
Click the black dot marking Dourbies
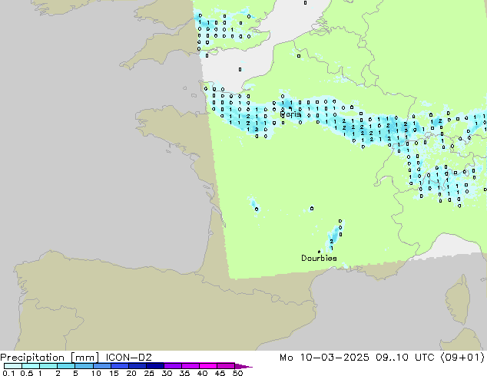point(319,252)
